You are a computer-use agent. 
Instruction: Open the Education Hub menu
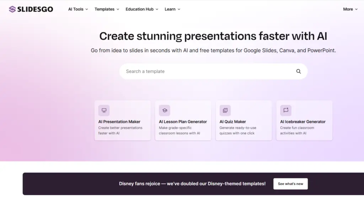tap(142, 9)
